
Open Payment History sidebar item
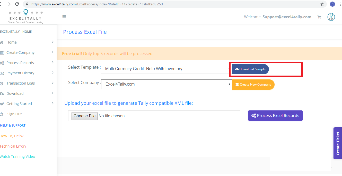pyautogui.click(x=20, y=73)
